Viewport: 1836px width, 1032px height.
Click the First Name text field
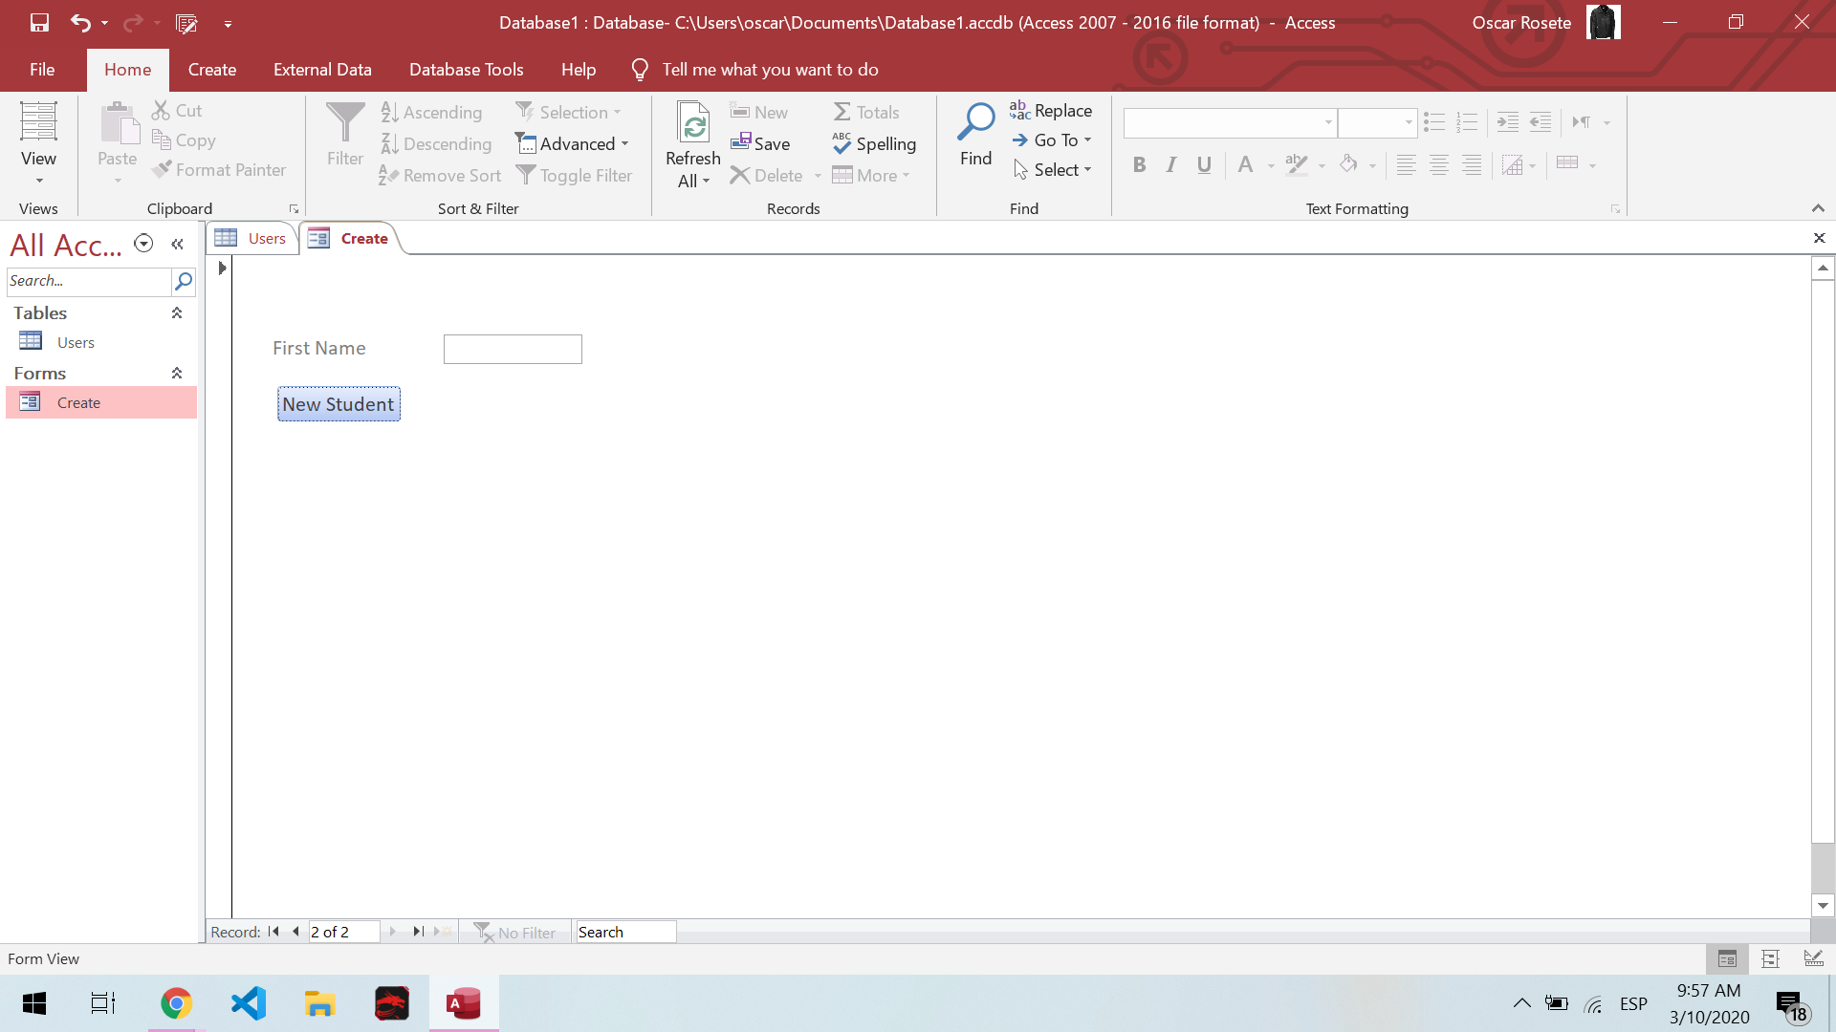(513, 349)
